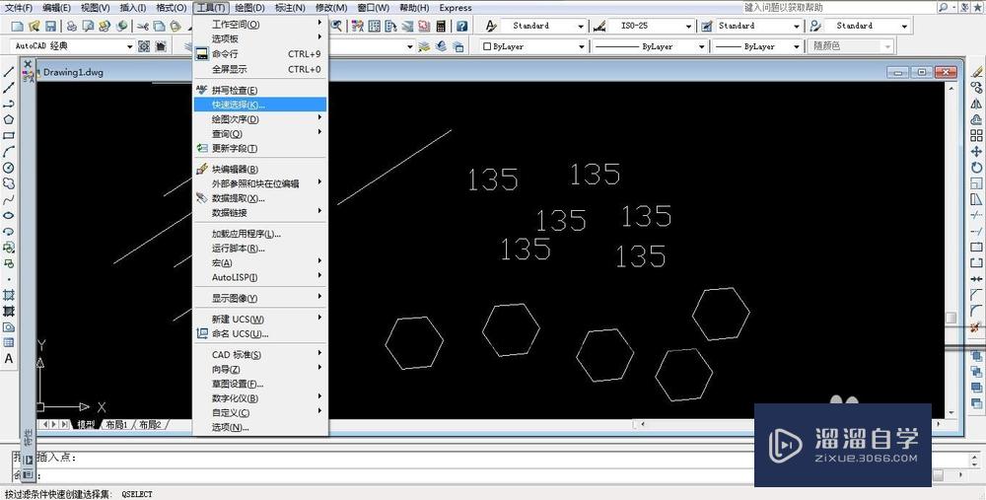
Task: Select the Table tool in draw toolbar
Action: (8, 343)
